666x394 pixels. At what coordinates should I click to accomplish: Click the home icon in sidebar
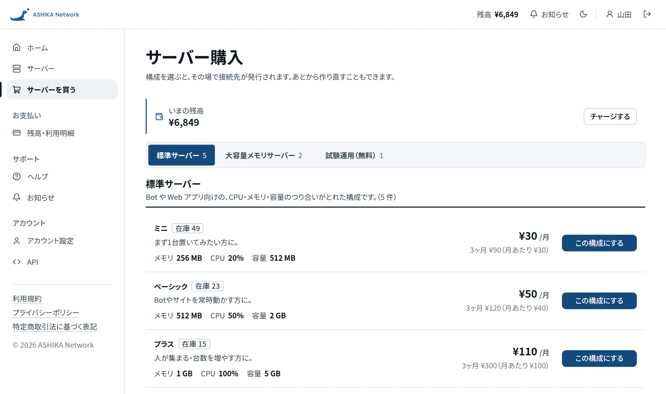tap(17, 47)
